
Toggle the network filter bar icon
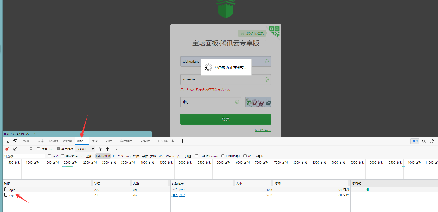click(23, 149)
